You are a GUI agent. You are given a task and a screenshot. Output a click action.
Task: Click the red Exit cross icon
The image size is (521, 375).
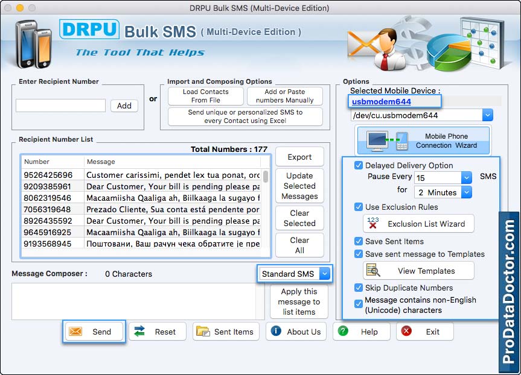point(406,331)
